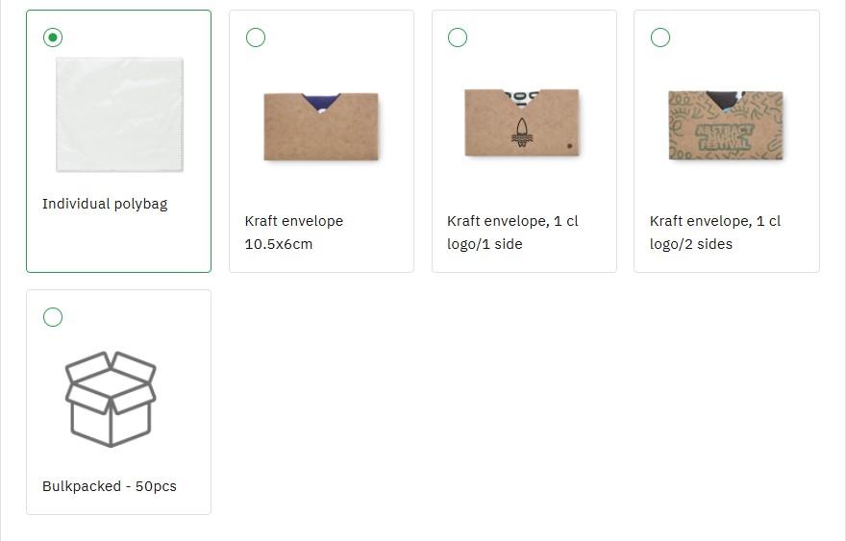Choose the Kraft envelope logo/2 sides radio
The height and width of the screenshot is (541, 846).
pos(660,37)
